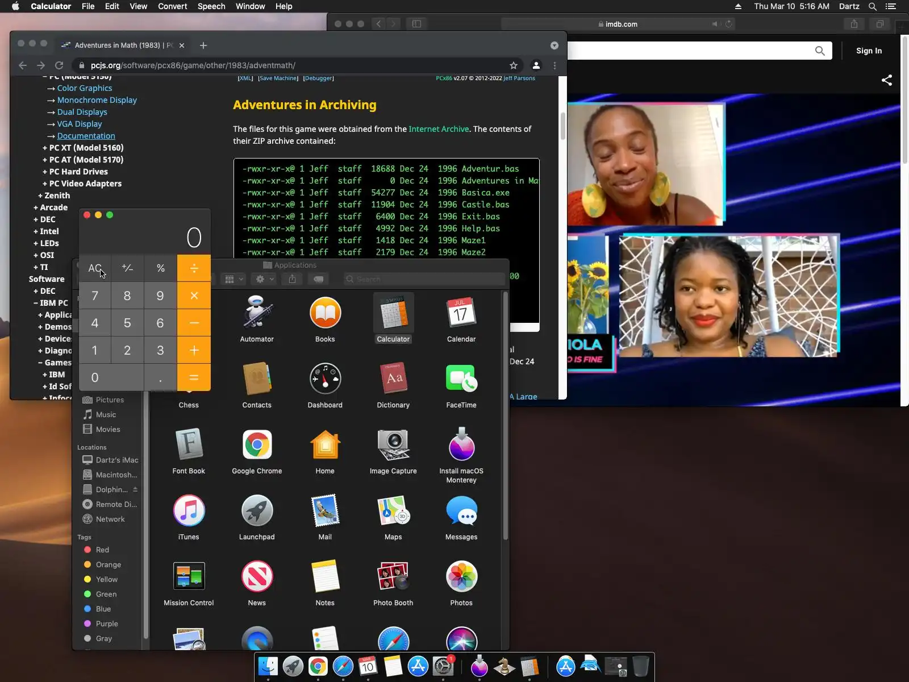909x682 pixels.
Task: Launch FaceTime from the Applications folder
Action: pos(461,379)
